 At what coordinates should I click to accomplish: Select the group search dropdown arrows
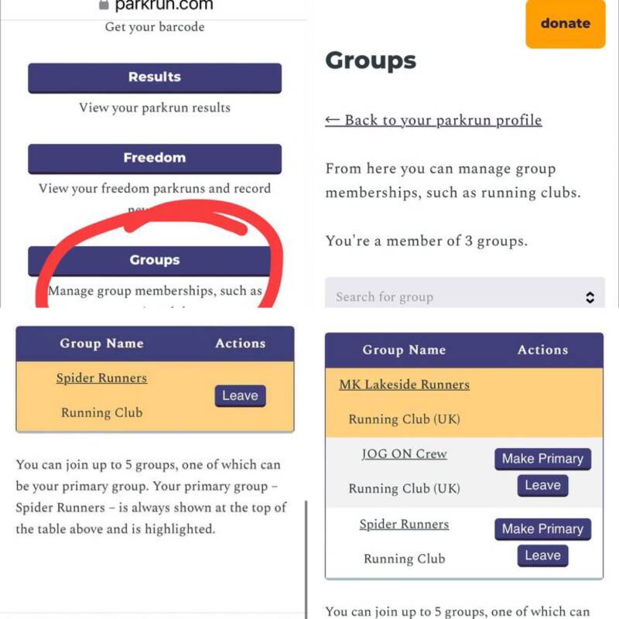pyautogui.click(x=590, y=297)
